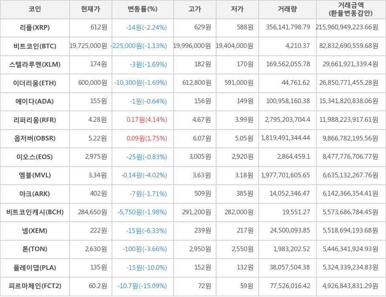The height and width of the screenshot is (297, 386).
Task: Click the 현재가 column header
Action: tap(91, 9)
